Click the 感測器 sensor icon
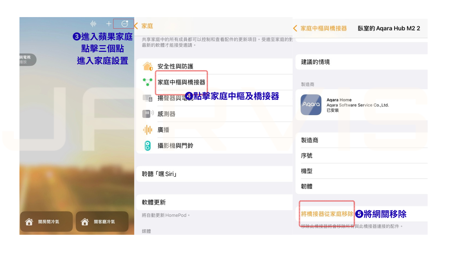The height and width of the screenshot is (261, 464). [148, 114]
